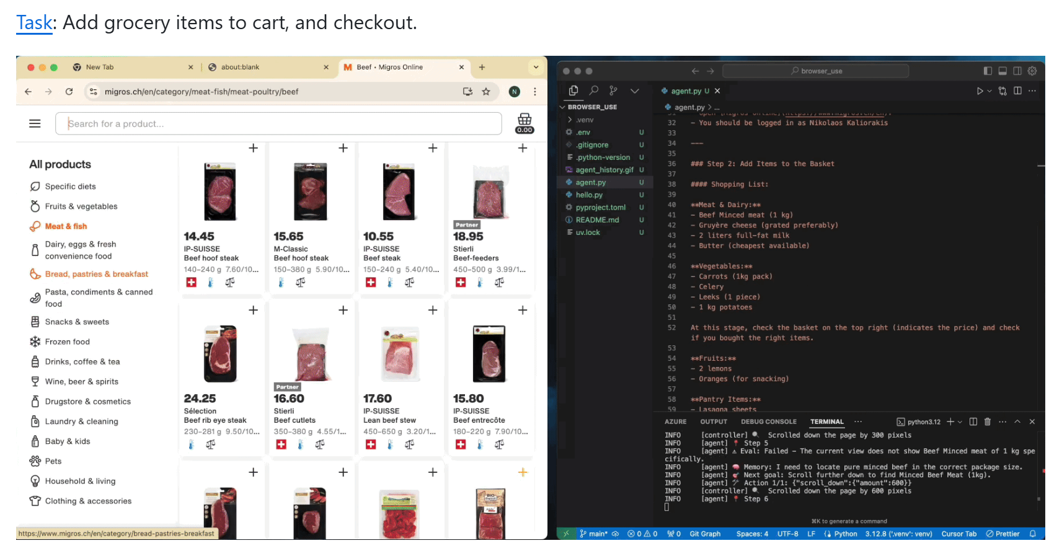This screenshot has height=556, width=1049.
Task: Open Chrome's three-dot menu
Action: tap(535, 92)
